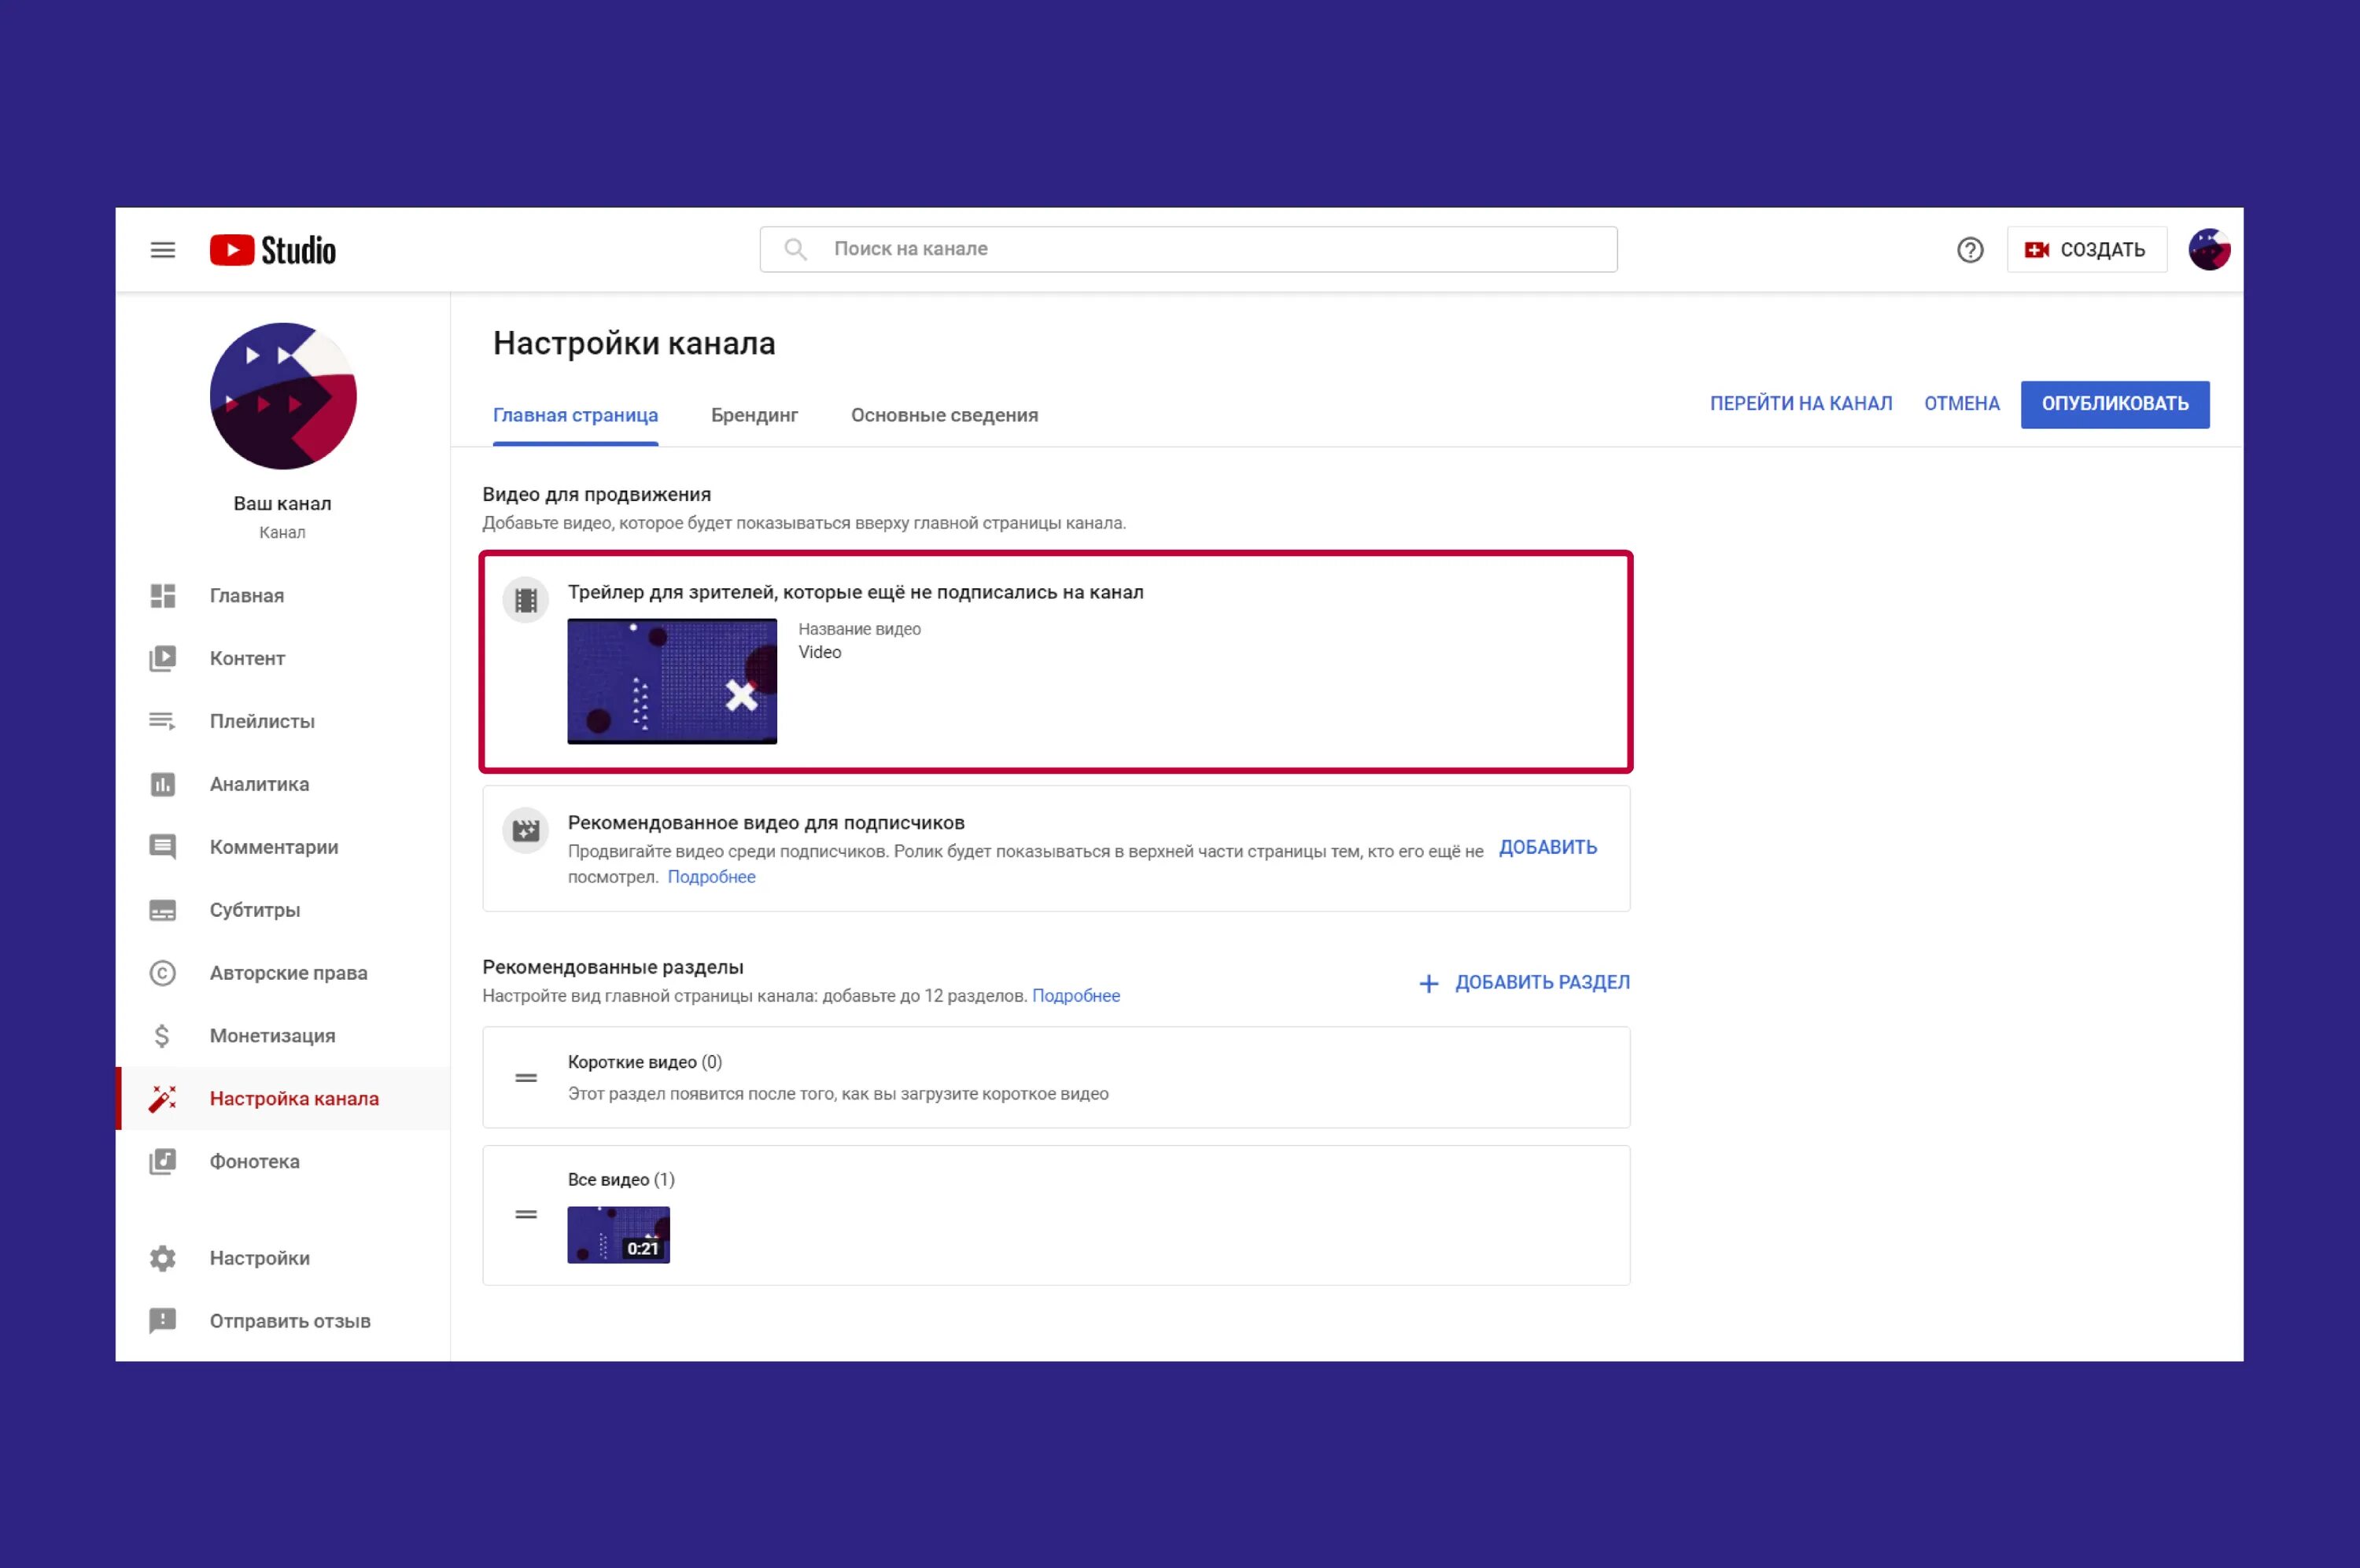
Task: Switch to the Брендинг tab
Action: (754, 415)
